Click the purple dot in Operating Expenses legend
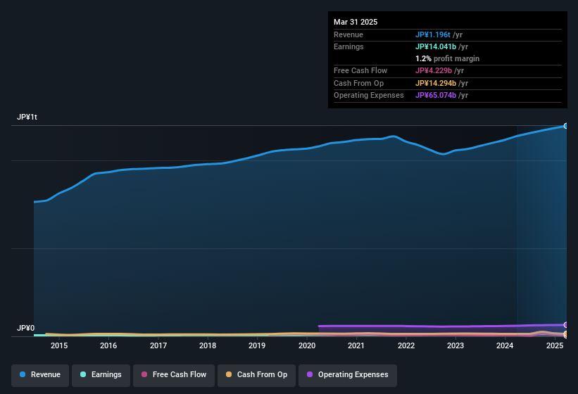This screenshot has height=394, width=578. [310, 374]
